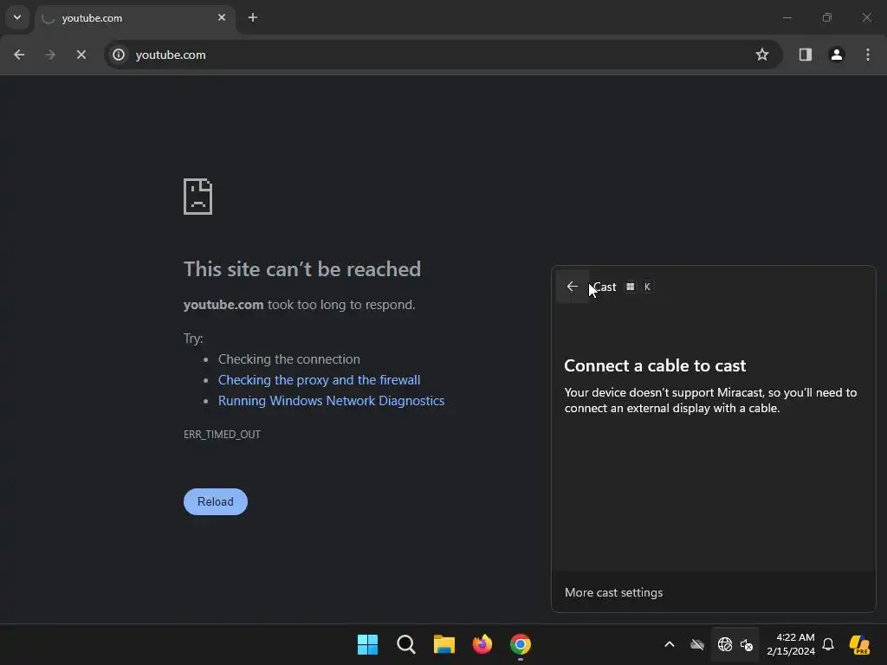Click the browser forward arrow
This screenshot has width=887, height=665.
pos(50,55)
